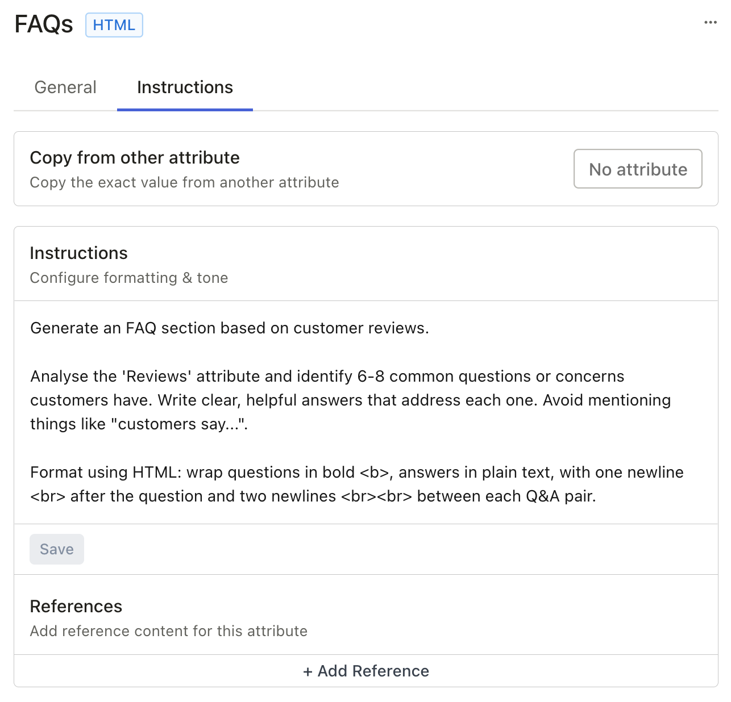Image resolution: width=731 pixels, height=702 pixels.
Task: Navigate to General settings tab
Action: click(65, 87)
